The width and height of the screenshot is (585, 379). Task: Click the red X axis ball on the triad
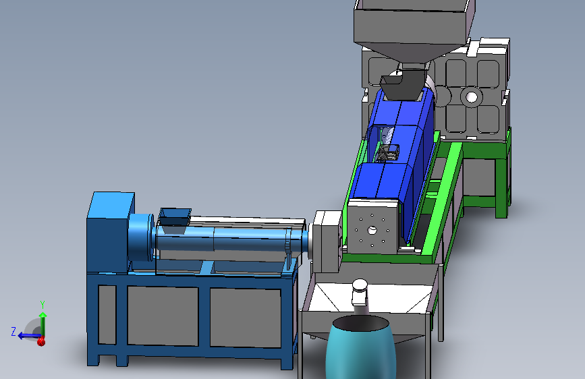tap(41, 341)
